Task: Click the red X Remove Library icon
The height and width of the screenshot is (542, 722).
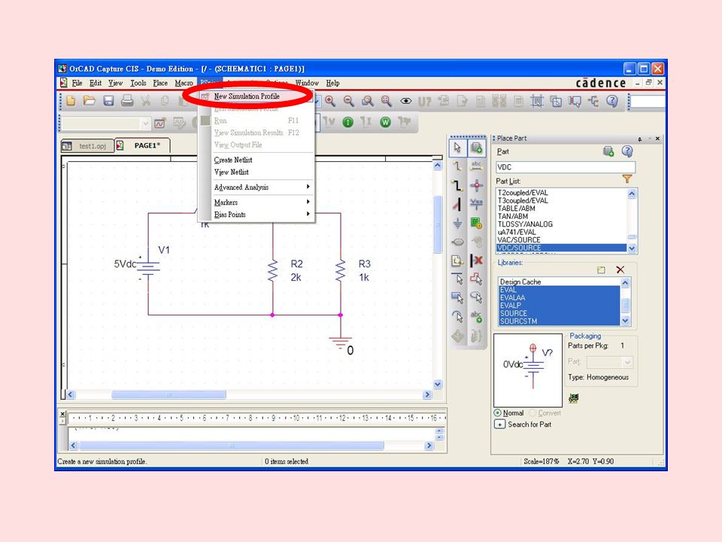Action: pyautogui.click(x=620, y=269)
